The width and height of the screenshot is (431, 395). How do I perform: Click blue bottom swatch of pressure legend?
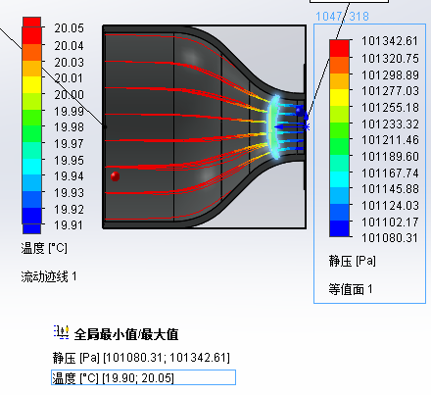[339, 228]
